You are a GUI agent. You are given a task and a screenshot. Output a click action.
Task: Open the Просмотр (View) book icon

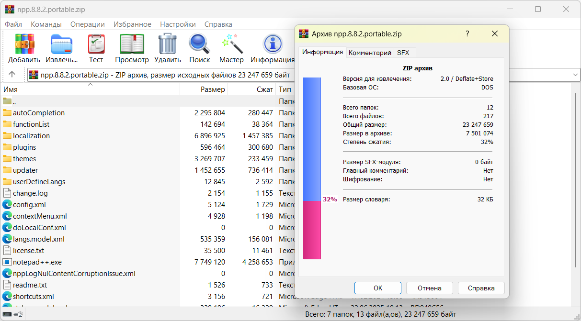(x=132, y=44)
